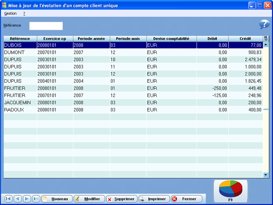The image size is (273, 205).
Task: Select the RADOUX row
Action: (x=133, y=110)
